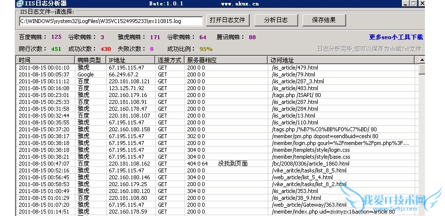Sort by the 蜘蛛类型 column header
The image size is (445, 216).
click(x=90, y=60)
